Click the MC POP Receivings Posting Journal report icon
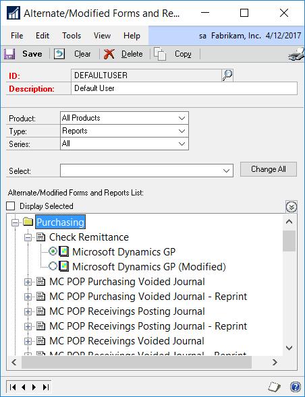The width and height of the screenshot is (305, 397). (40, 311)
